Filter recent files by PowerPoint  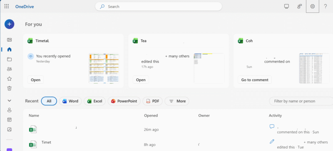coord(124,101)
